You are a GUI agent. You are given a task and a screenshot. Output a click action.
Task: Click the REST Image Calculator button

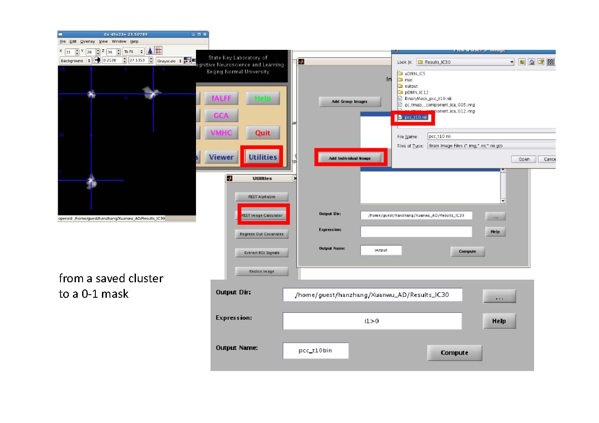(x=262, y=215)
